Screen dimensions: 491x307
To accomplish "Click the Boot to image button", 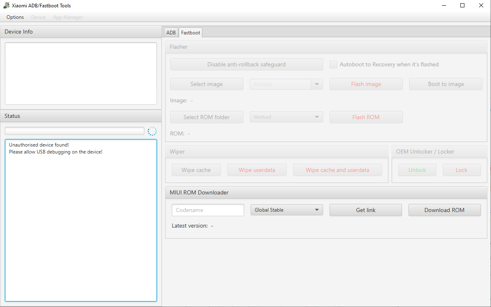I will (446, 84).
